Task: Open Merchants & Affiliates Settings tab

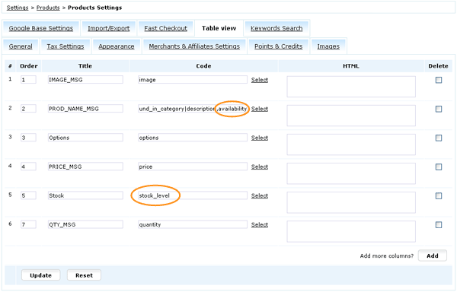Action: point(194,46)
